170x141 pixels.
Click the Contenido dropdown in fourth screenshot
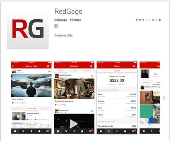147,82
